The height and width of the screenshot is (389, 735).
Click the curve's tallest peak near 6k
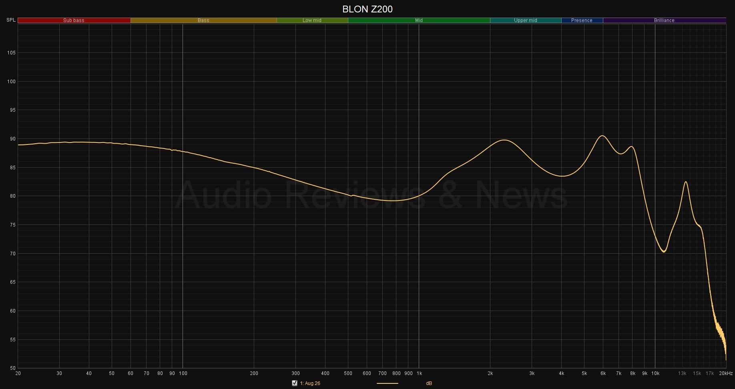point(602,136)
